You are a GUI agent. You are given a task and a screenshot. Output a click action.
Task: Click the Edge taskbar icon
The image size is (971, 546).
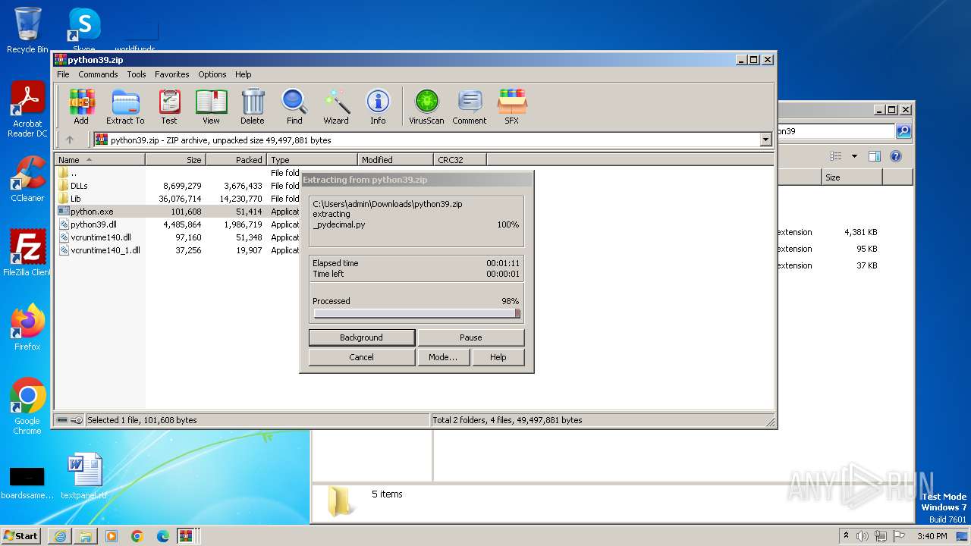pos(162,536)
